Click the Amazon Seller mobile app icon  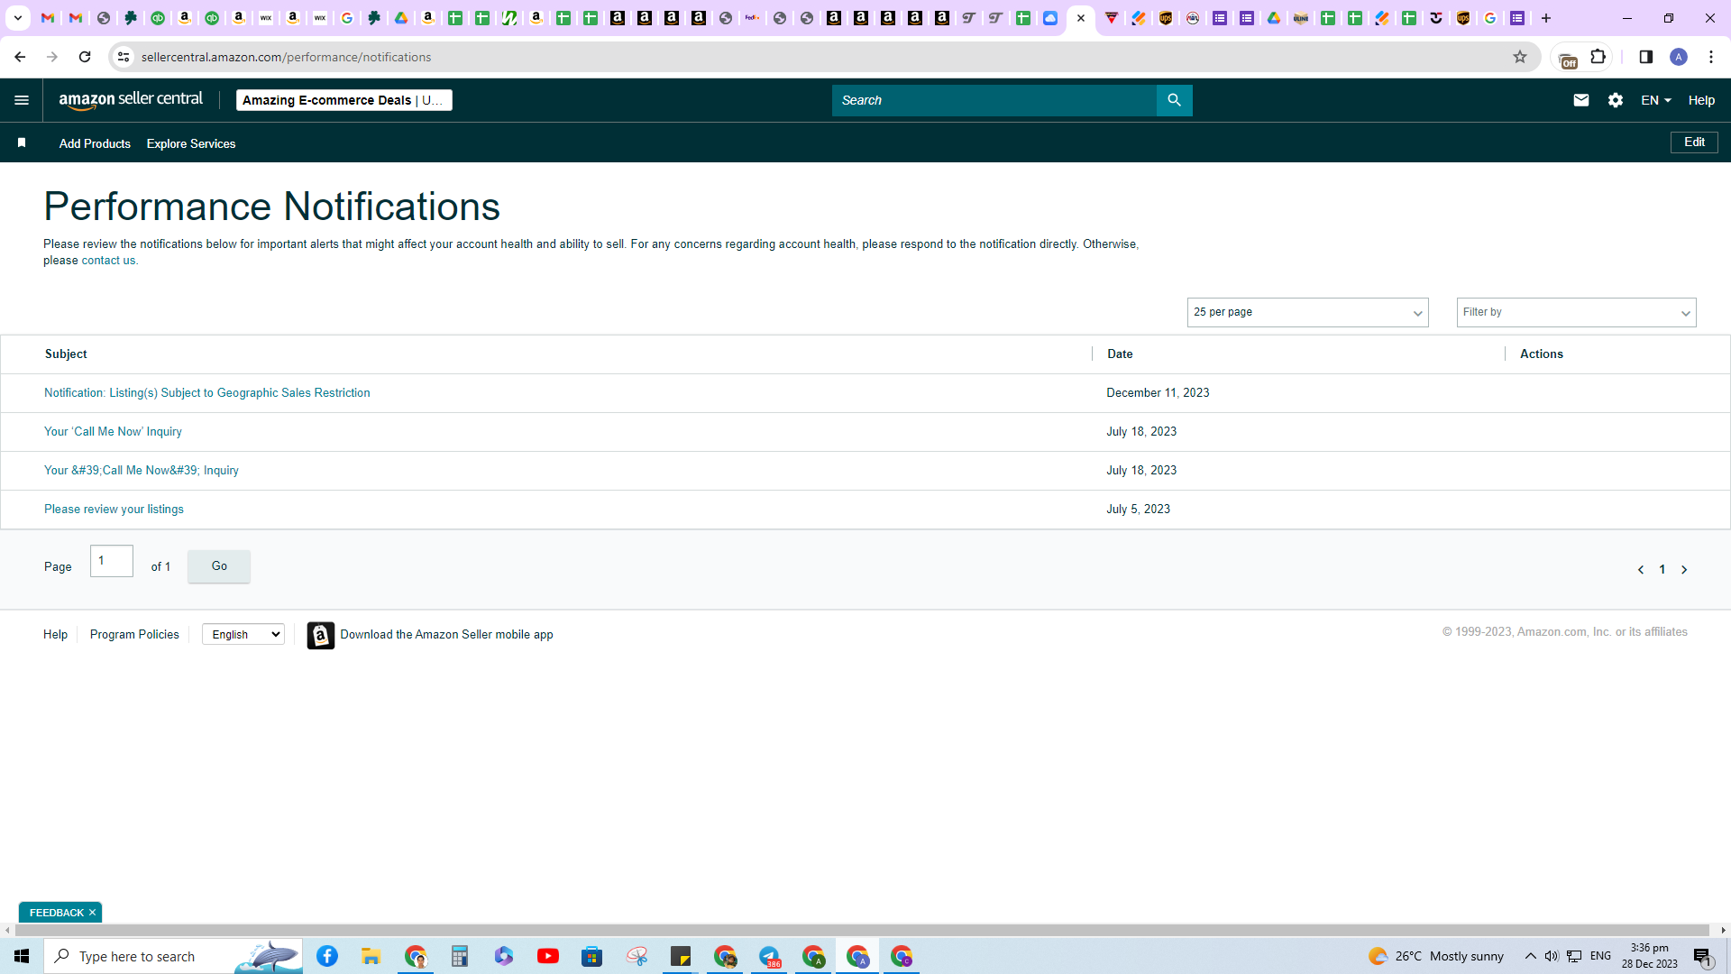(x=320, y=635)
